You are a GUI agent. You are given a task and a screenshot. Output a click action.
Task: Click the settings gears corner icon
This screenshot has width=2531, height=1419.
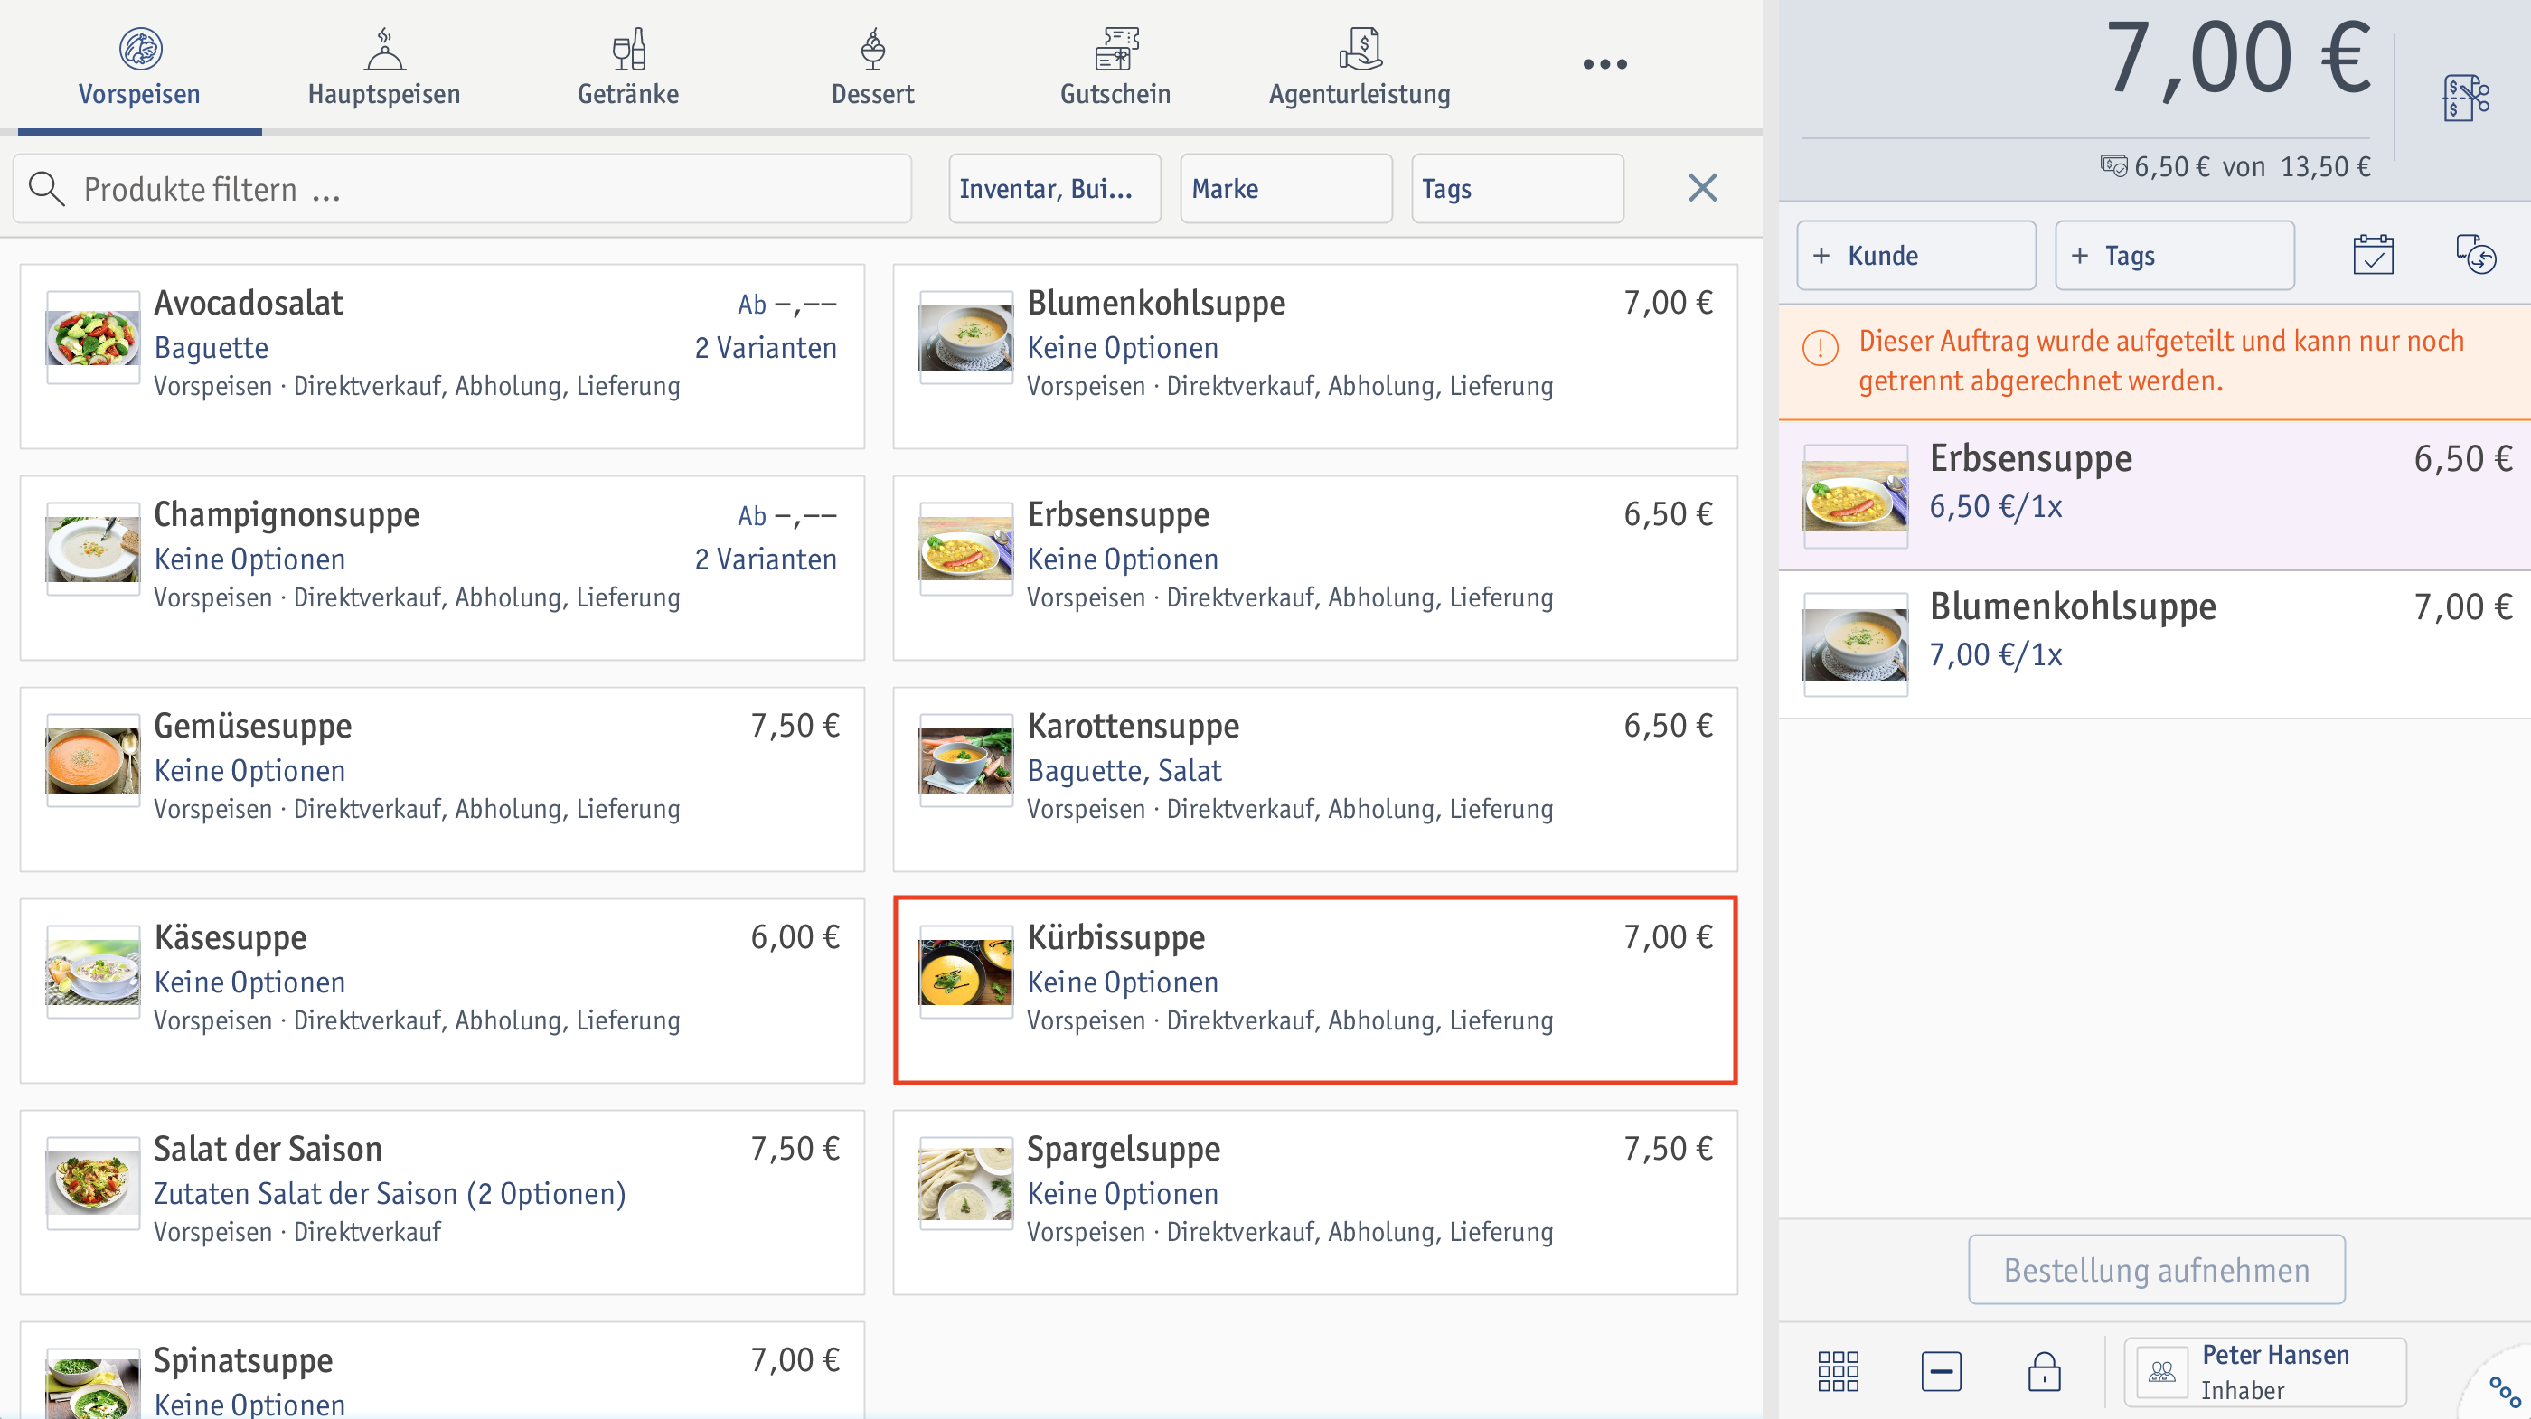coord(2504,1390)
